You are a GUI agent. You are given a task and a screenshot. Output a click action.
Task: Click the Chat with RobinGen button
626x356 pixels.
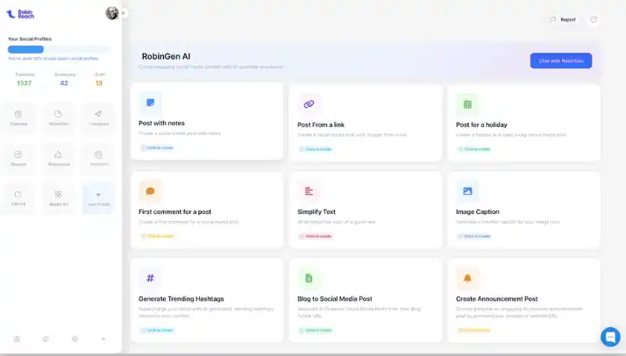coord(561,61)
